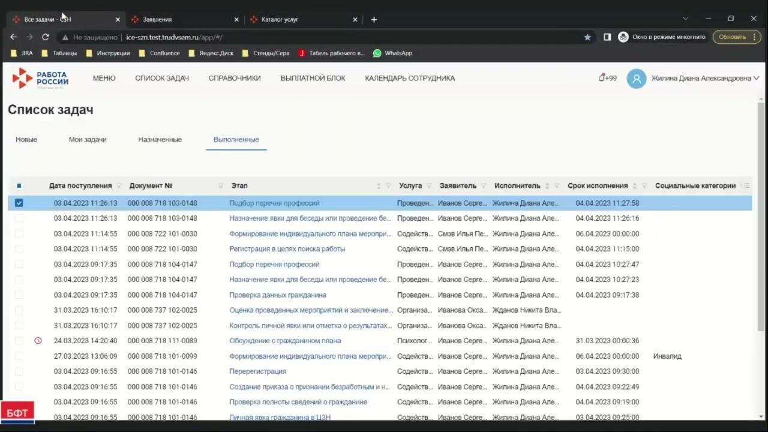Sort by the Исполнитель column
Image resolution: width=768 pixels, height=432 pixels.
click(x=547, y=186)
